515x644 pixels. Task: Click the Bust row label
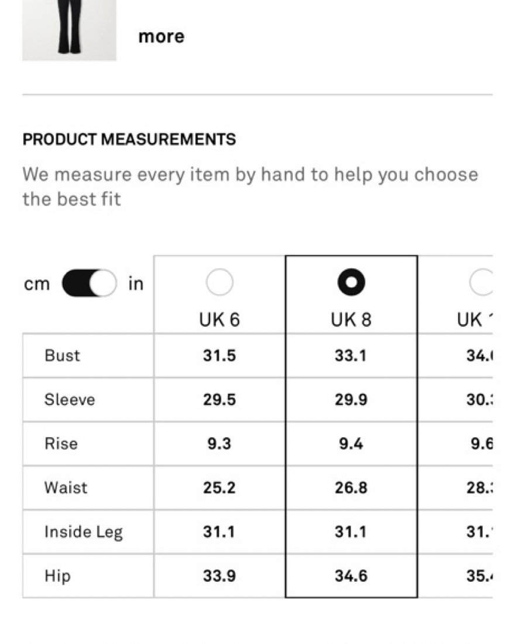tap(62, 356)
